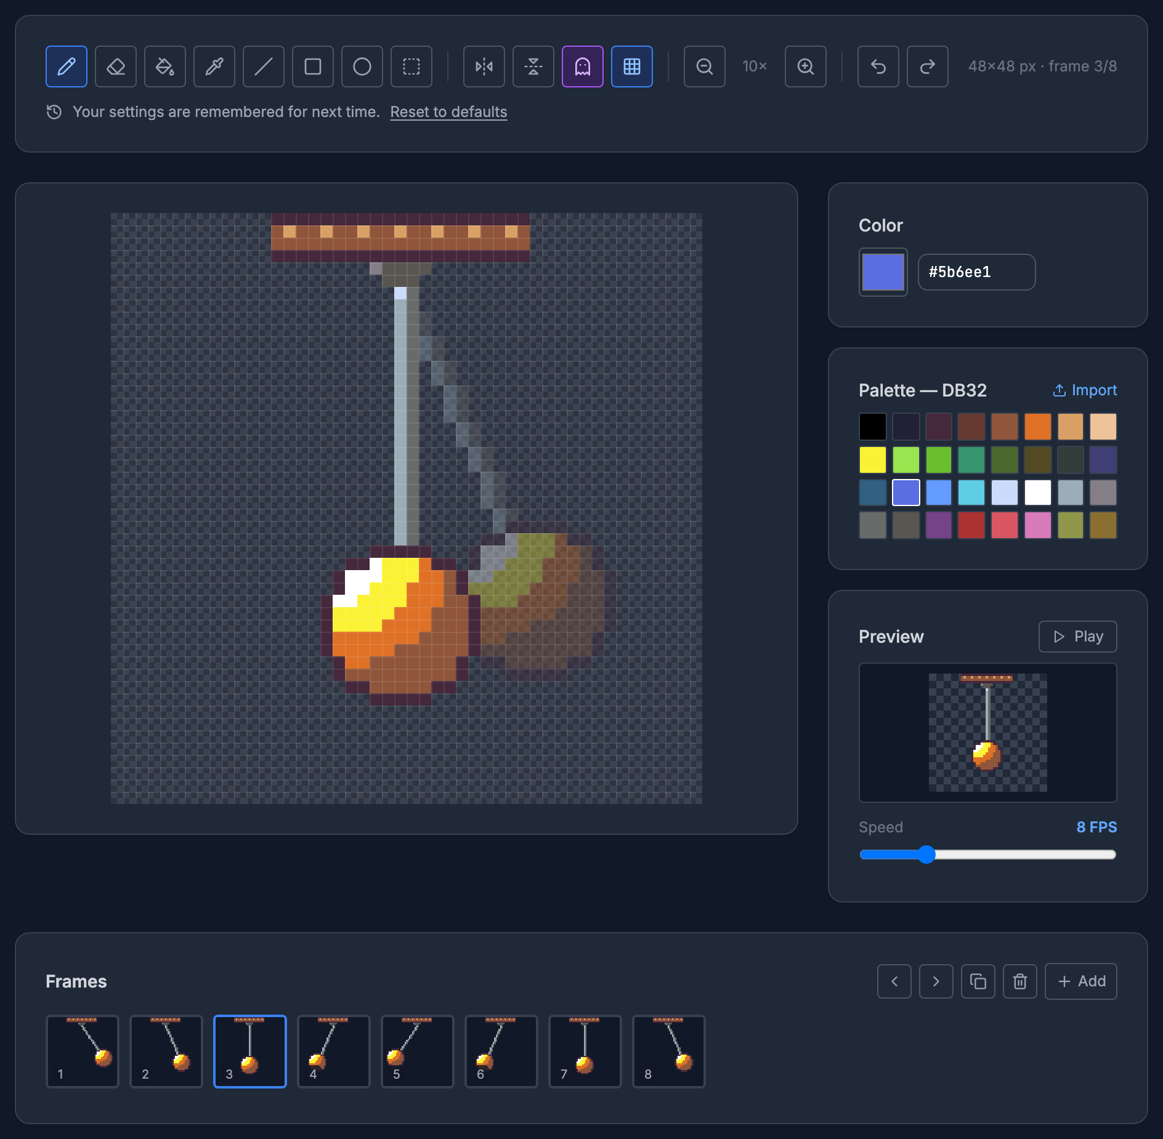Zoom out of the canvas

point(705,66)
